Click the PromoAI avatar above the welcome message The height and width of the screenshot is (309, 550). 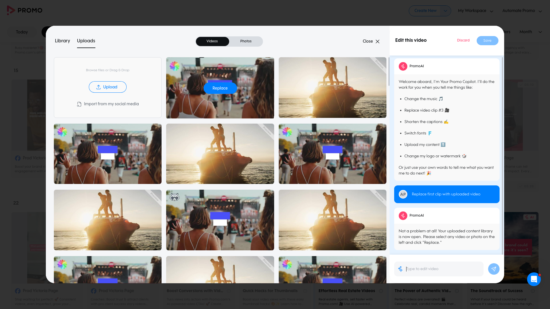coord(403,66)
